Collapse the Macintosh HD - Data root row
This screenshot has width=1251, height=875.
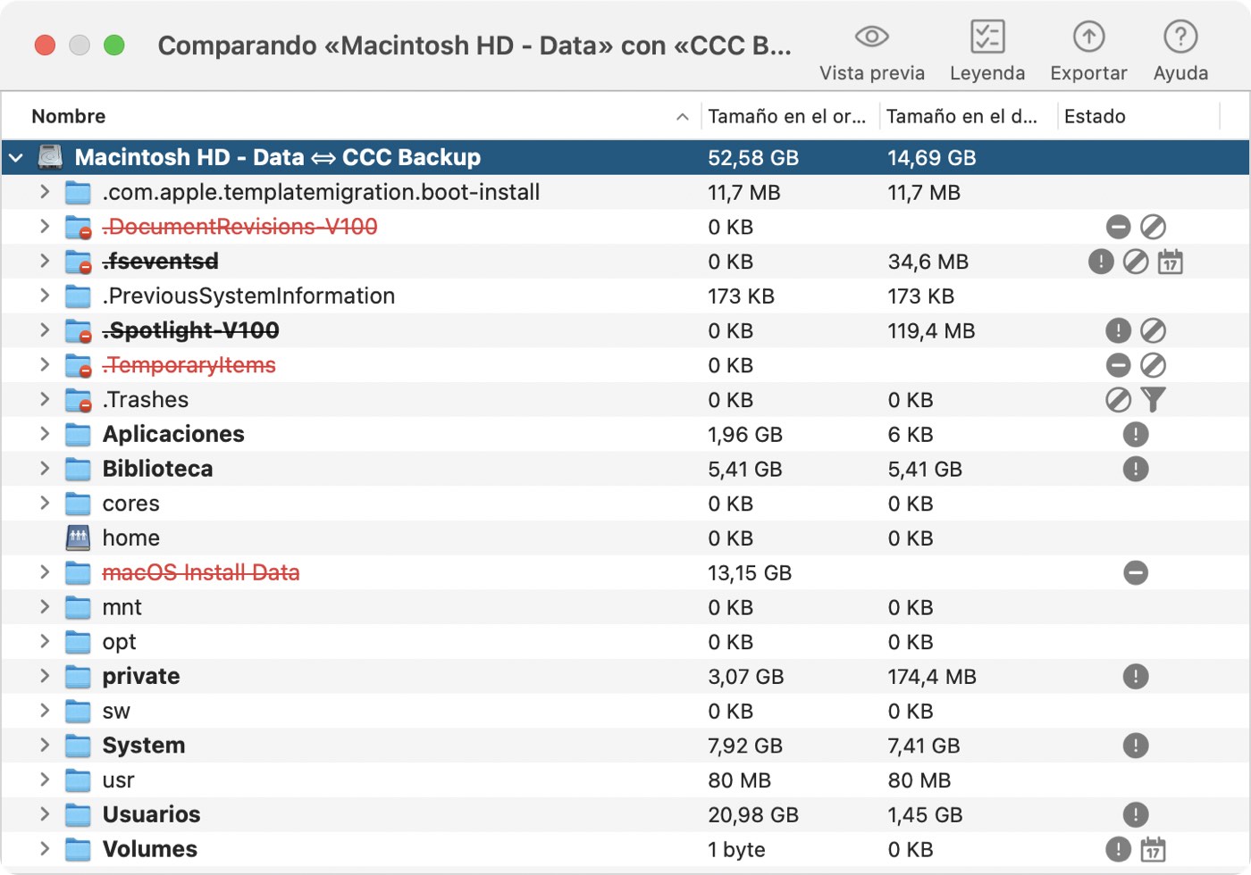(x=16, y=158)
